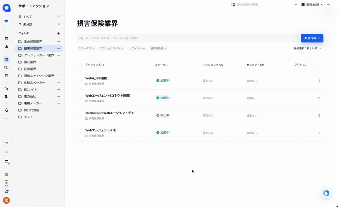338x207 pixels.
Task: Select 未分類 in the sidebar
Action: coord(39,24)
